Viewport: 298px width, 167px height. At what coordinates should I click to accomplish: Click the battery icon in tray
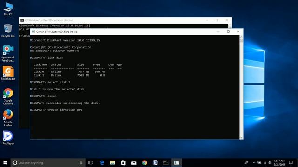(259, 163)
